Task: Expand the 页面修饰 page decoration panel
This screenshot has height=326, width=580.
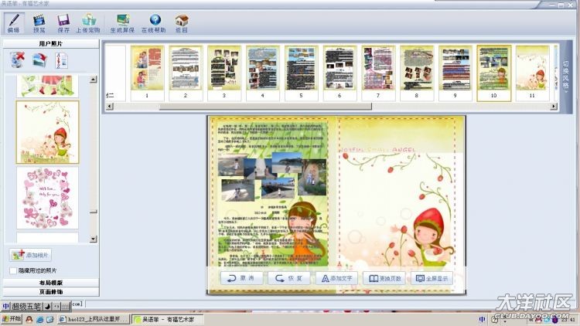Action: pos(51,291)
